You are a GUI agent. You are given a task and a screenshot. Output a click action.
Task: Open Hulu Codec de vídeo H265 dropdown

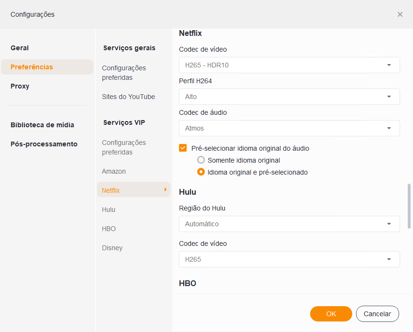289,259
